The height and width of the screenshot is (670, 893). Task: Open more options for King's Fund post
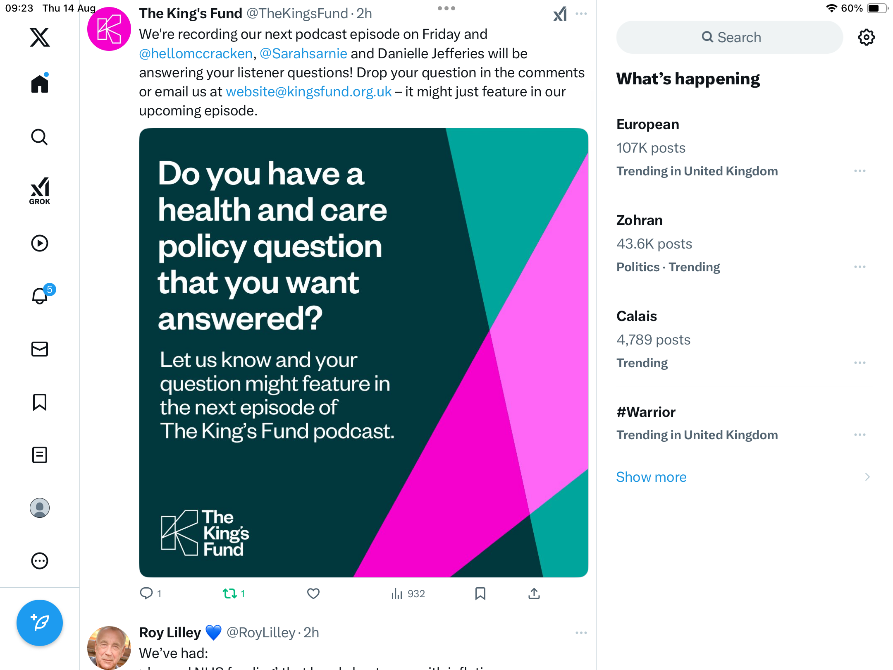click(581, 14)
